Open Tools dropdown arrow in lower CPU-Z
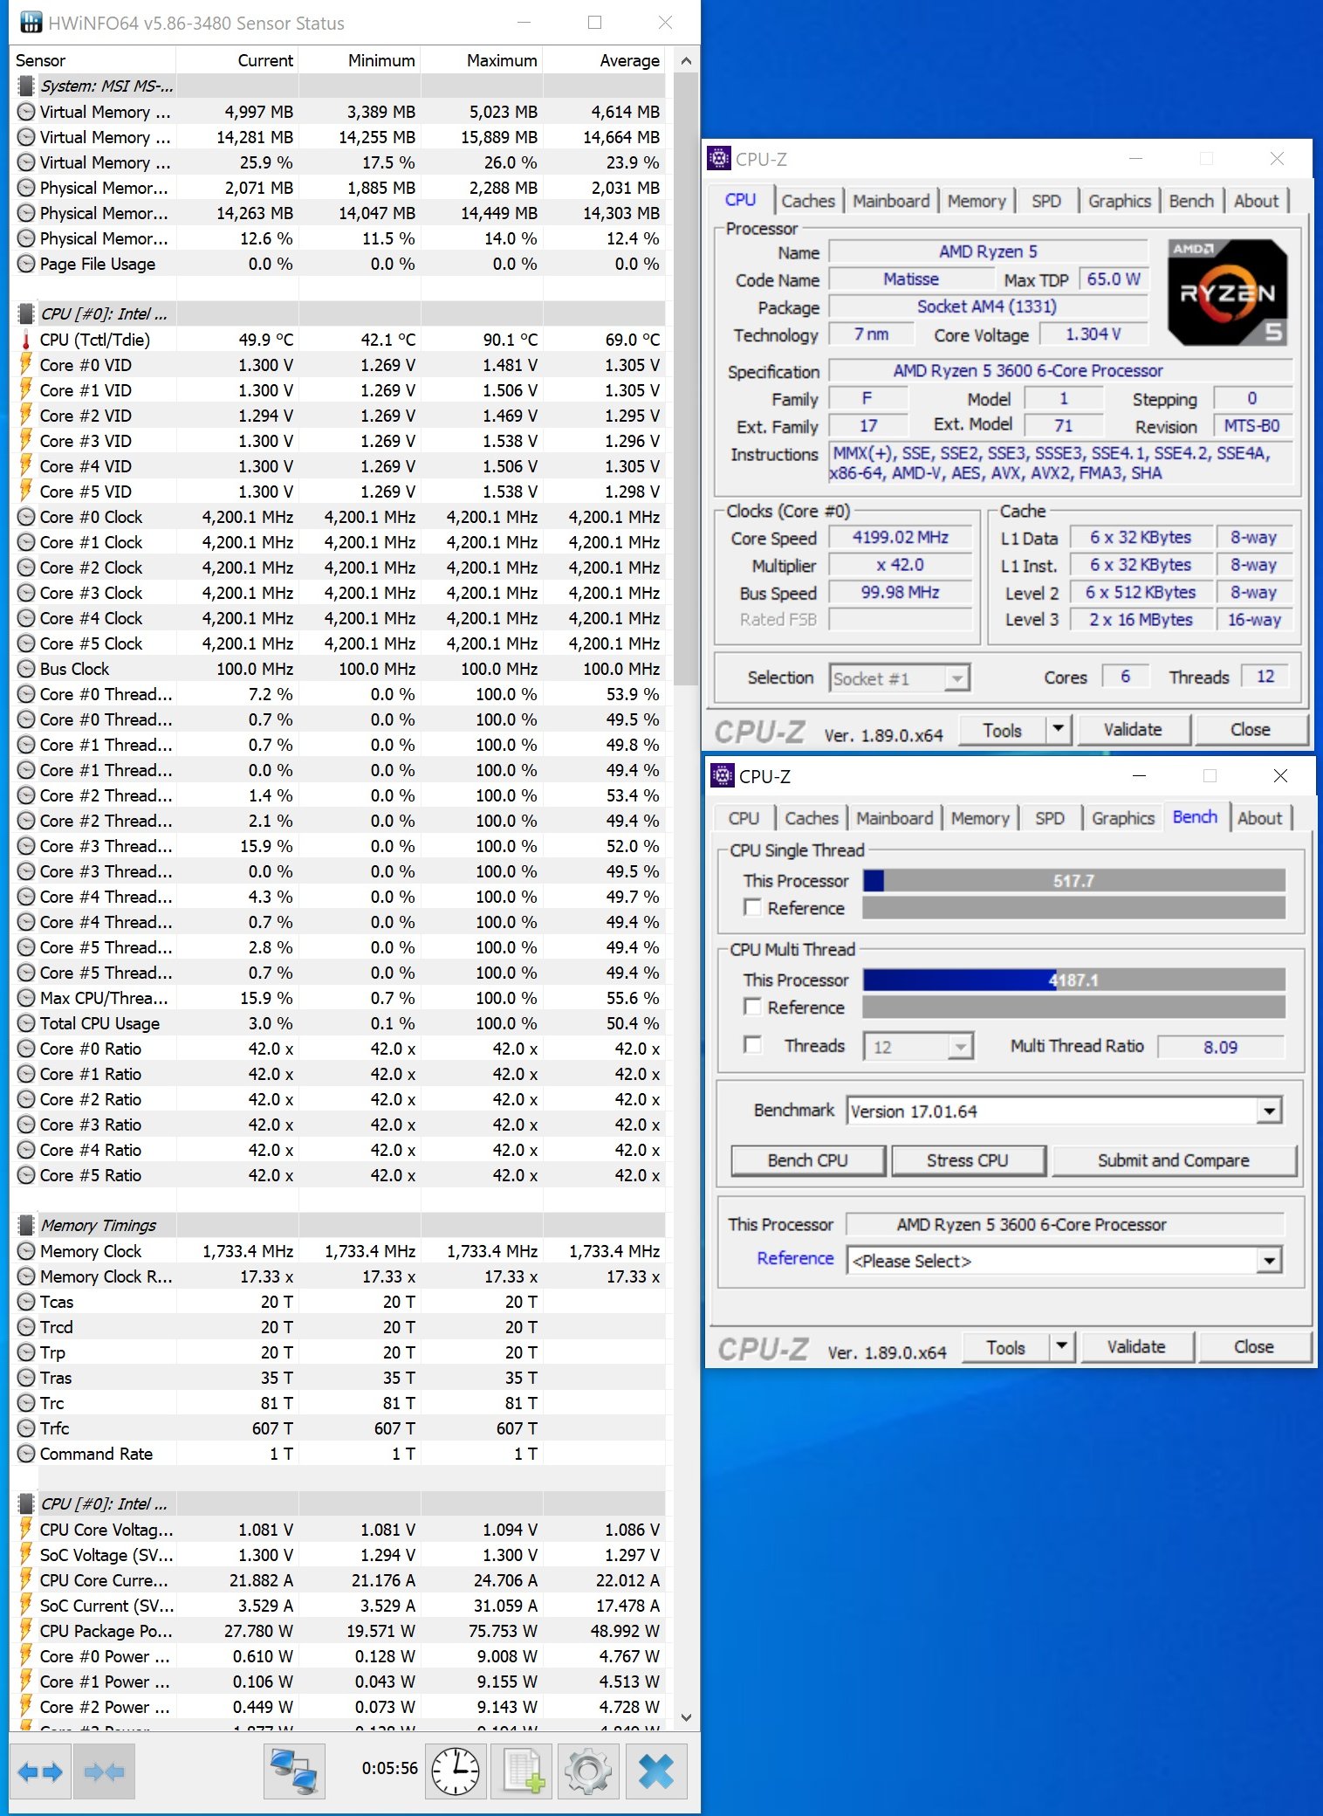The image size is (1323, 1816). tap(1062, 1346)
